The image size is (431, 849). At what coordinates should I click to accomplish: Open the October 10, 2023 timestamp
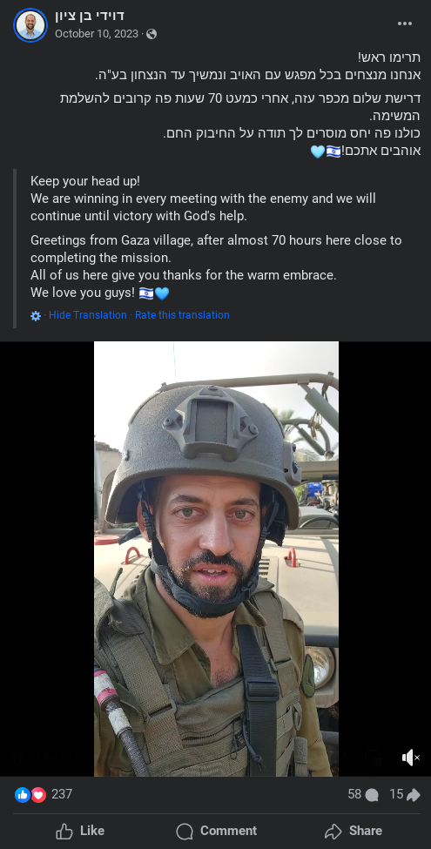coord(97,34)
